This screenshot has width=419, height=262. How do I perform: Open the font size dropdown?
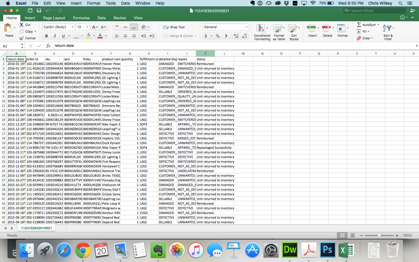point(87,27)
